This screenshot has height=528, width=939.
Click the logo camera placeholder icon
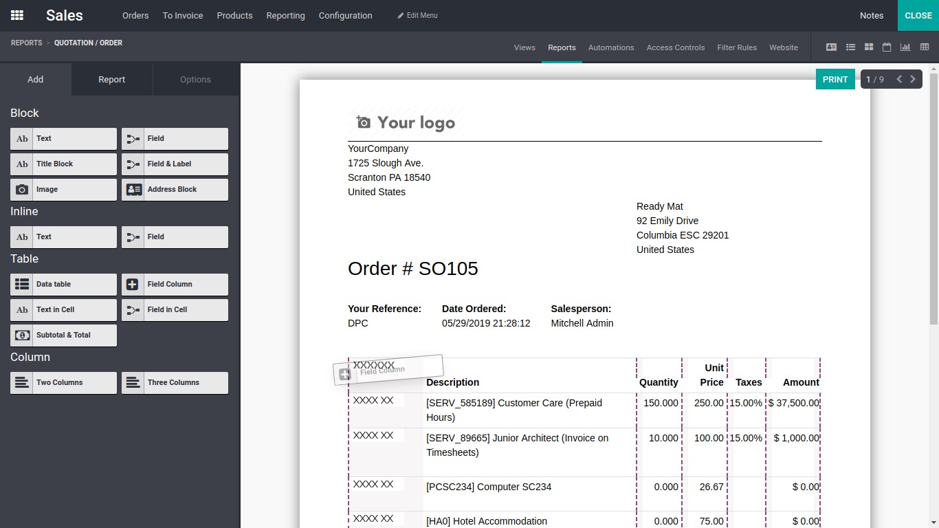363,122
